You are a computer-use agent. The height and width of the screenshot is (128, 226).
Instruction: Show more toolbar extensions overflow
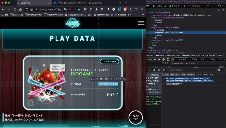tap(136, 9)
